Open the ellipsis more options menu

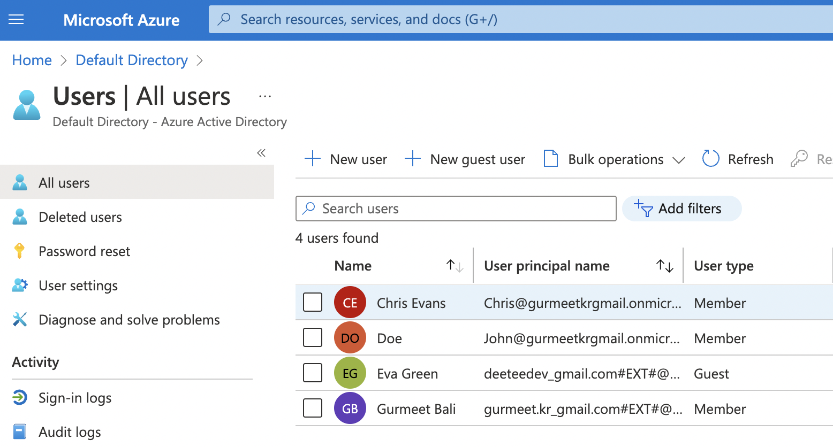click(x=264, y=97)
